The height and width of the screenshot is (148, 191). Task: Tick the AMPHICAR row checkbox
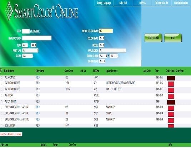[2, 95]
